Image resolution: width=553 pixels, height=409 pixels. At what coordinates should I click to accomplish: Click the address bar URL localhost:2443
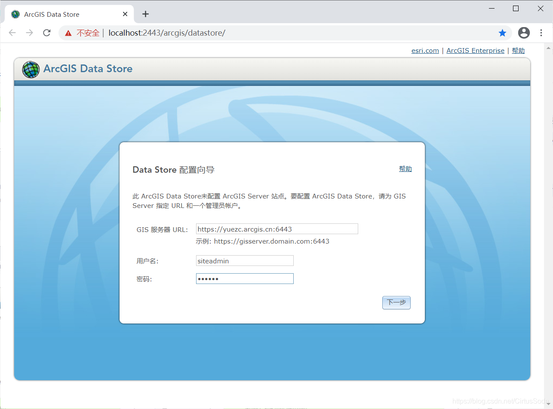(x=167, y=33)
